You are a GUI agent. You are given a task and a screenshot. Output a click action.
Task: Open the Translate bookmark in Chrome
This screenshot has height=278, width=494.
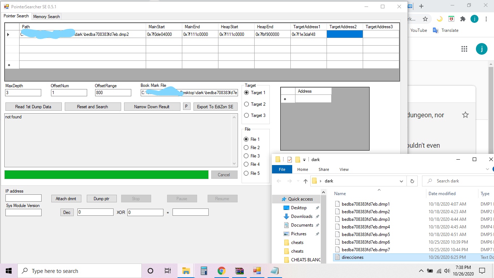coord(446,30)
